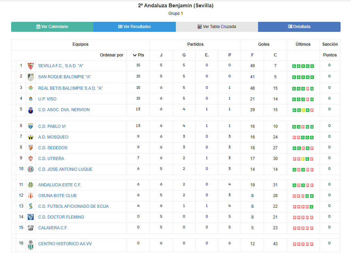The width and height of the screenshot is (351, 257).
Task: Click the C.D. Doctor Fleming crest
Action: [x=31, y=217]
